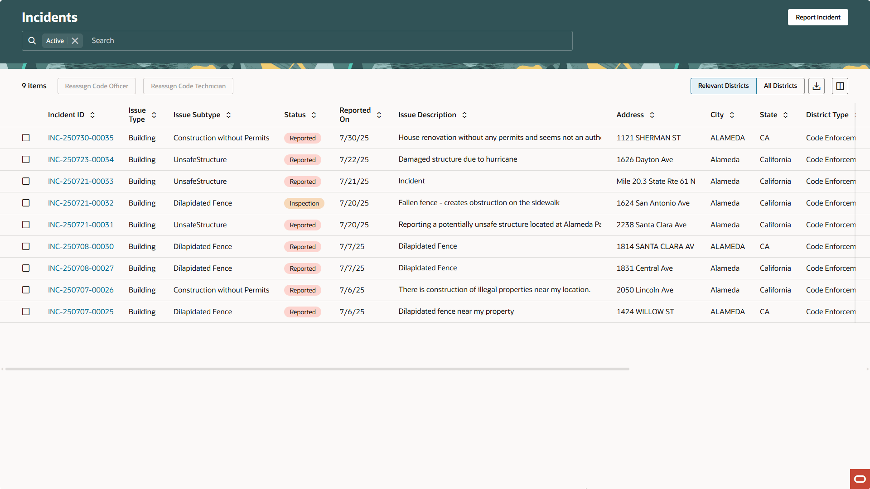Sort by Reported On column arrows

379,115
